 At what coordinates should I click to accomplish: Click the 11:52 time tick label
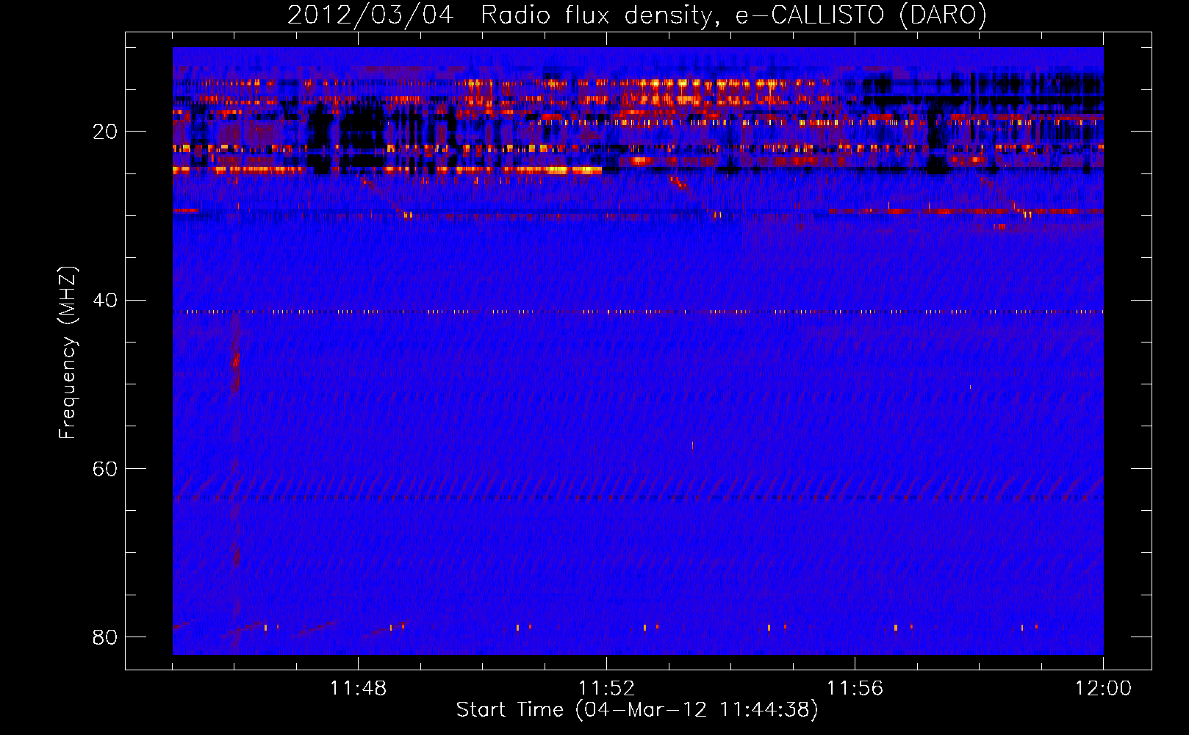606,689
